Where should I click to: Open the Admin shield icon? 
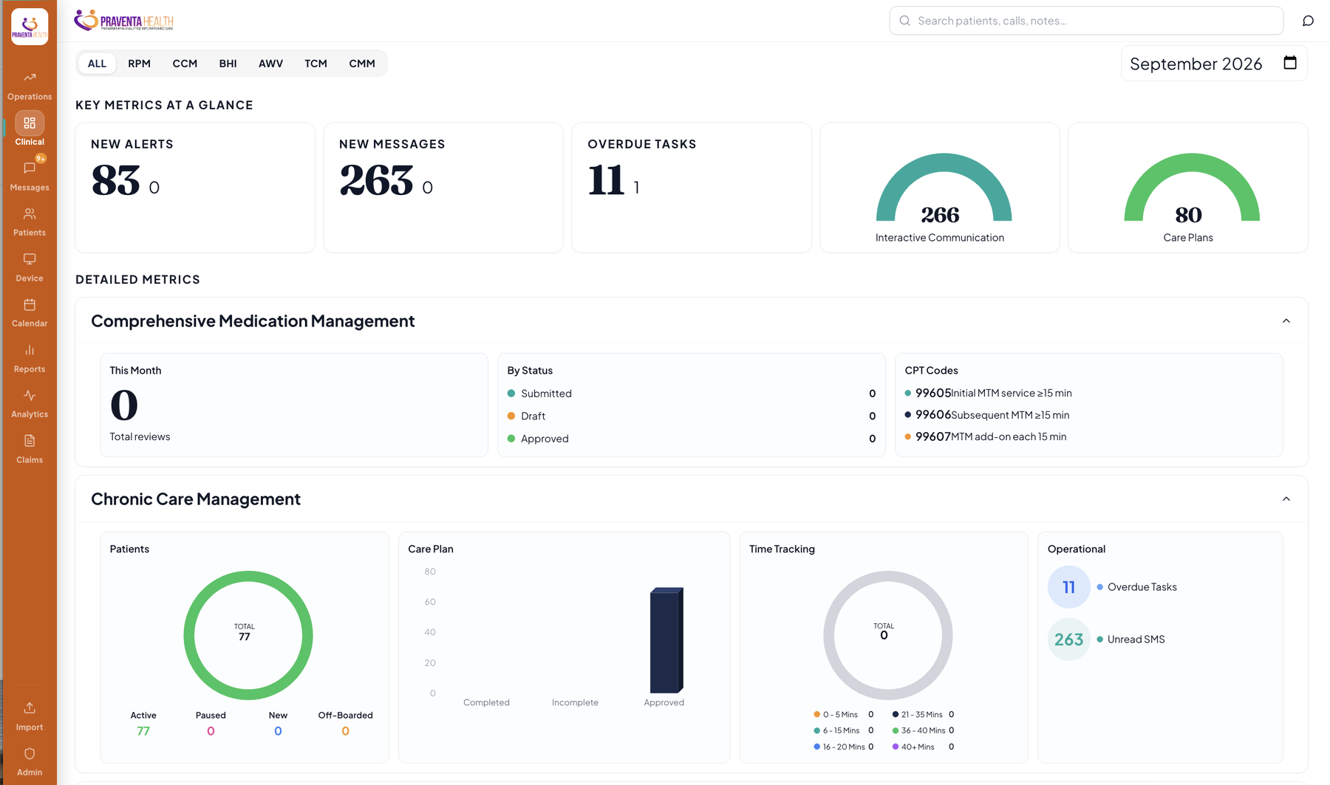click(x=30, y=754)
